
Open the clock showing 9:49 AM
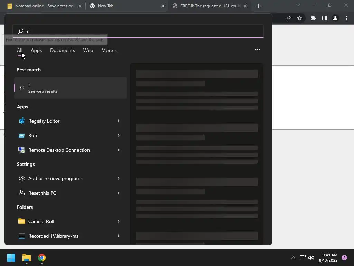click(x=328, y=258)
